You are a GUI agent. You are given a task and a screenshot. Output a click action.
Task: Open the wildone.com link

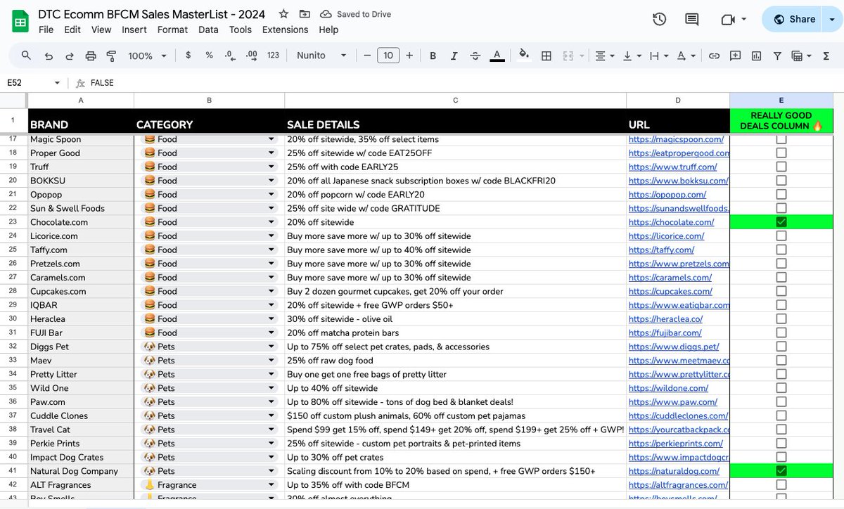(x=668, y=388)
